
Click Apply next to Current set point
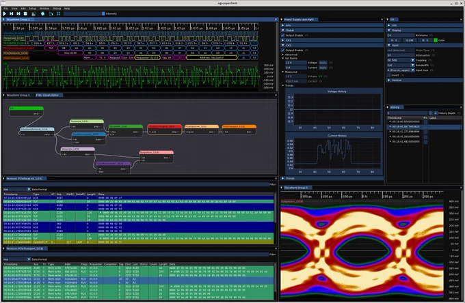point(323,68)
